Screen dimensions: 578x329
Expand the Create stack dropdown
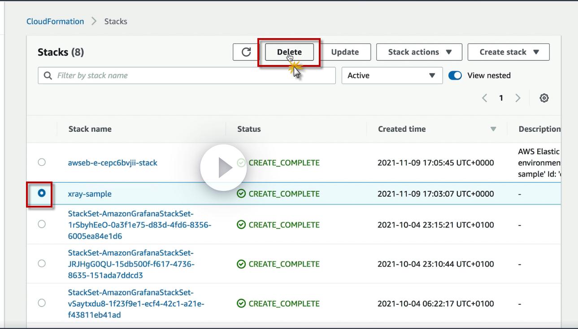508,52
